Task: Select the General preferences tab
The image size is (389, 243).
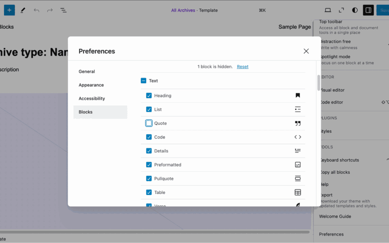Action: tap(87, 71)
